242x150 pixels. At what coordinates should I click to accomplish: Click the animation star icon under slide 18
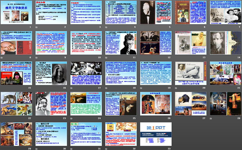tap(106, 88)
